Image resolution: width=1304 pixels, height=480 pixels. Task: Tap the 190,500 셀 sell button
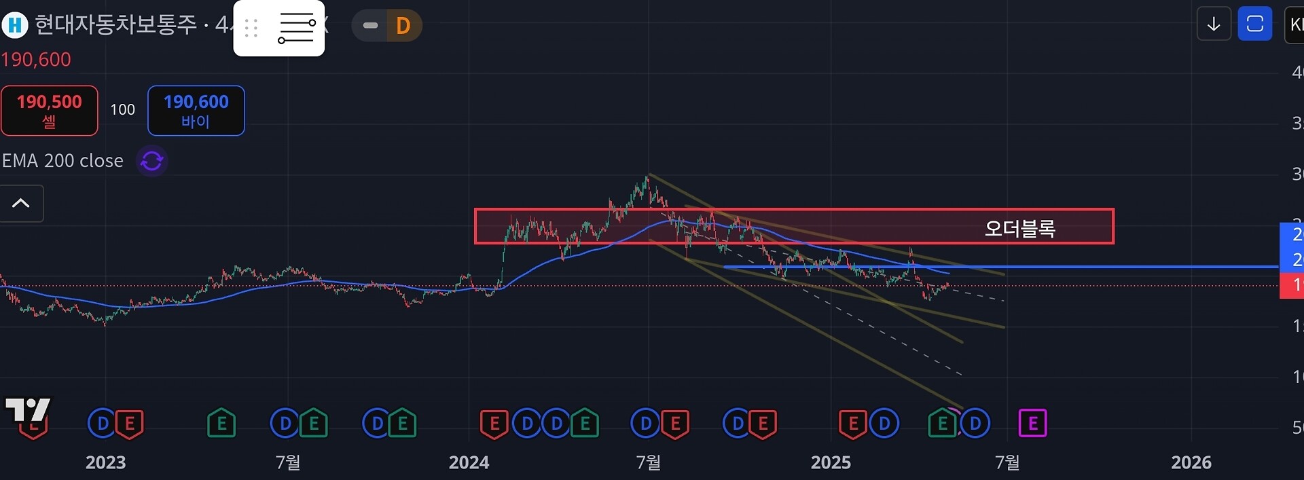(x=50, y=111)
